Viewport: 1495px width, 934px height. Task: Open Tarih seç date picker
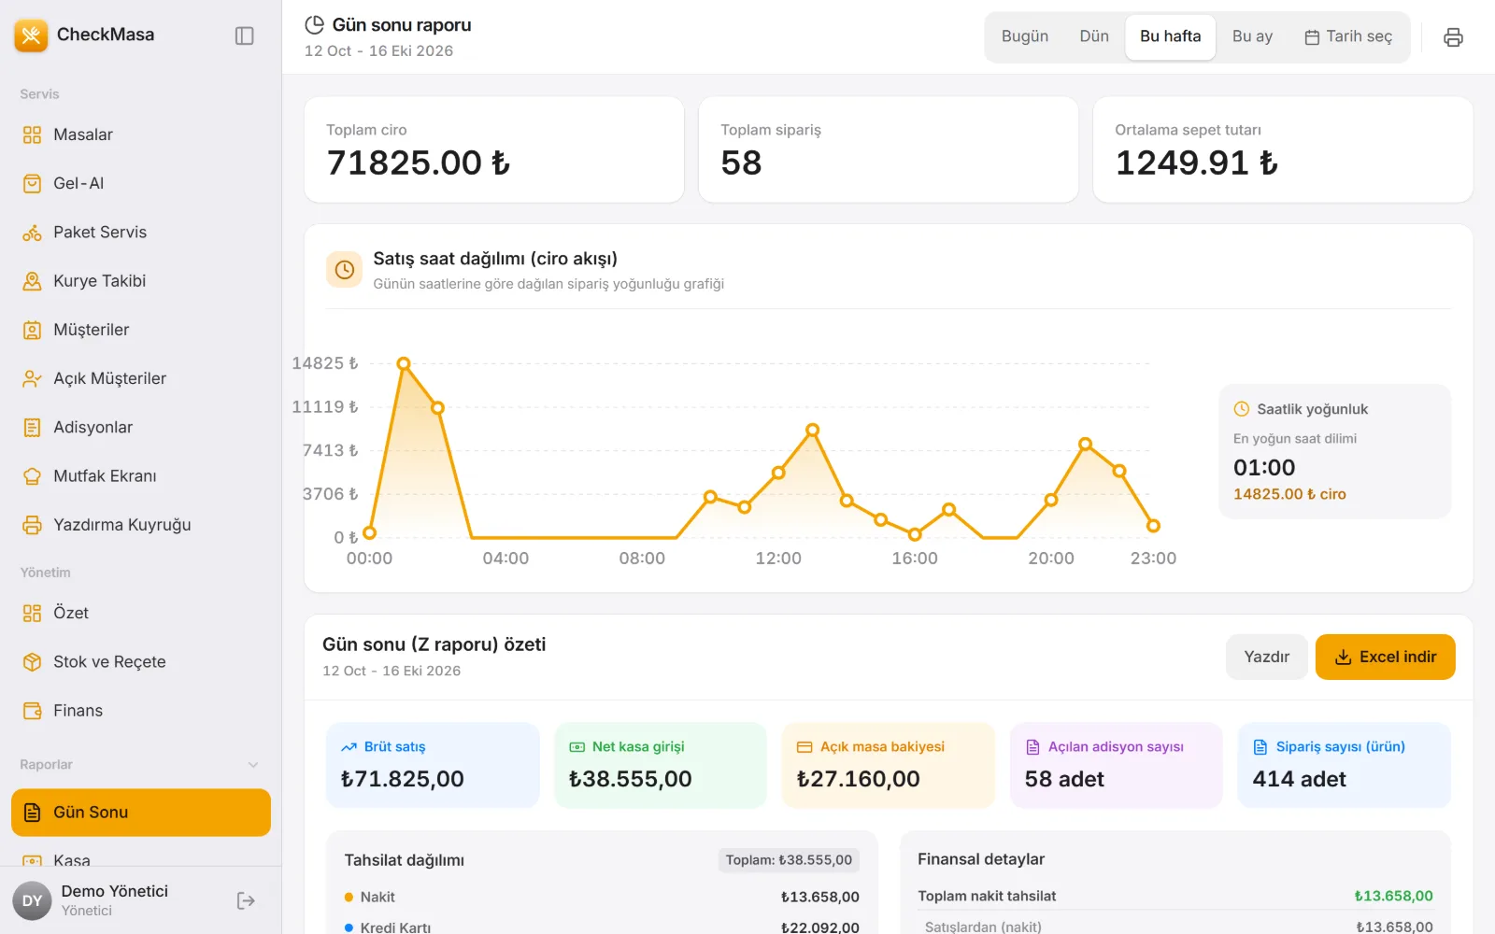point(1348,36)
